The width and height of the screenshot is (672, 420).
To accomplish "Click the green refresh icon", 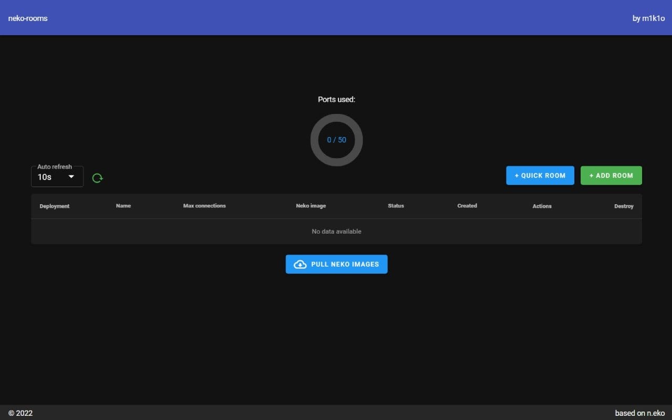I will click(97, 178).
